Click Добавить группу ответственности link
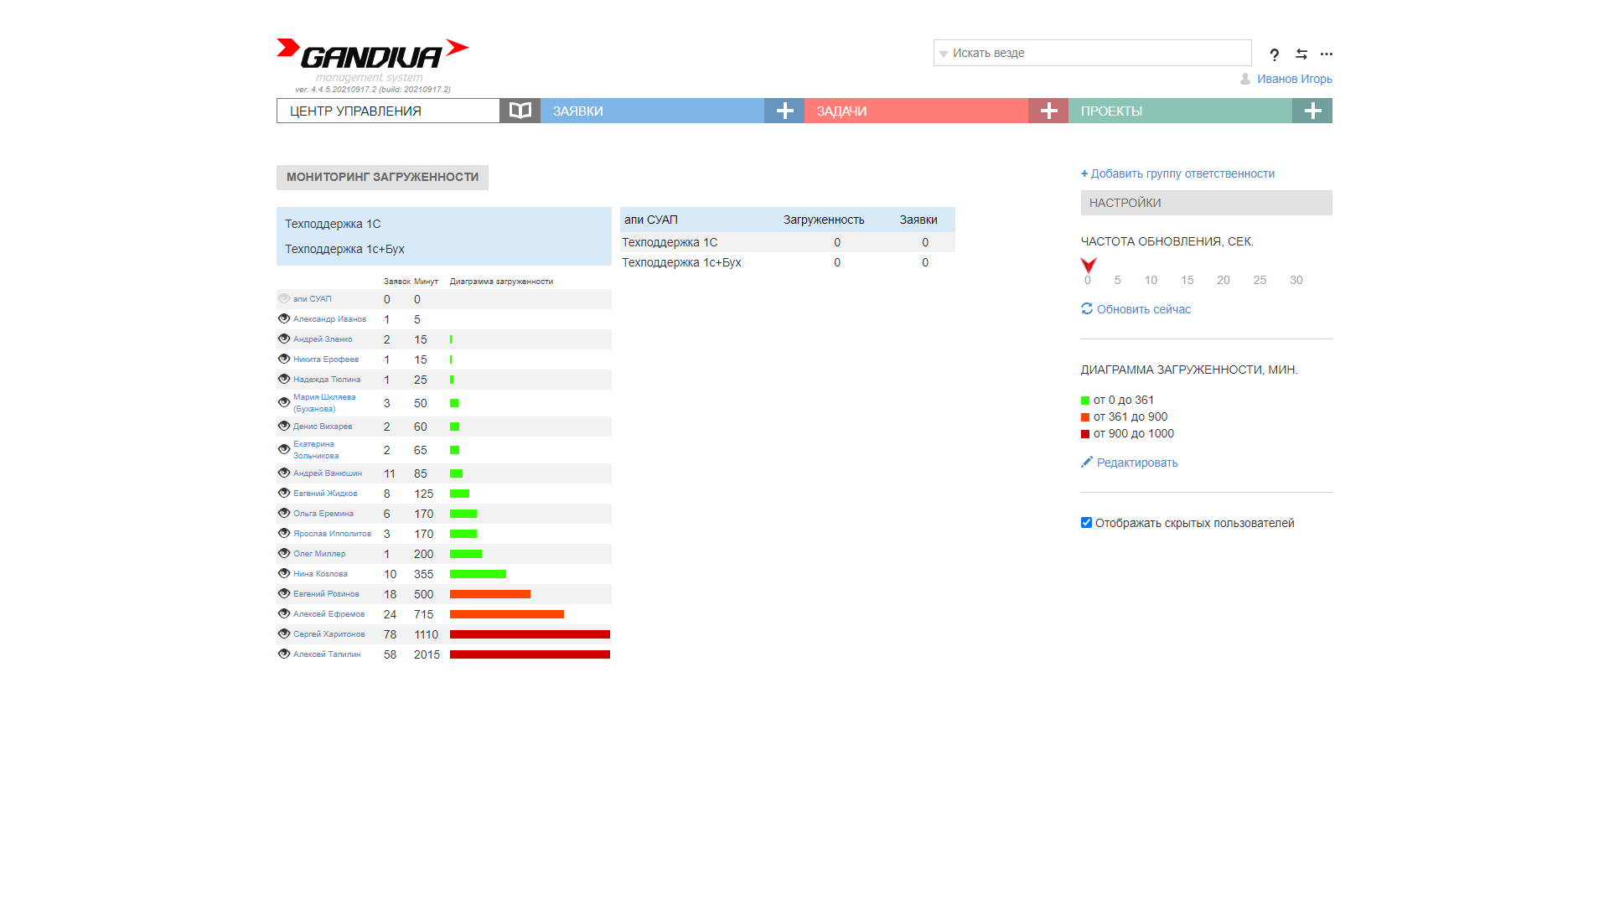The height and width of the screenshot is (905, 1609). coord(1182,173)
